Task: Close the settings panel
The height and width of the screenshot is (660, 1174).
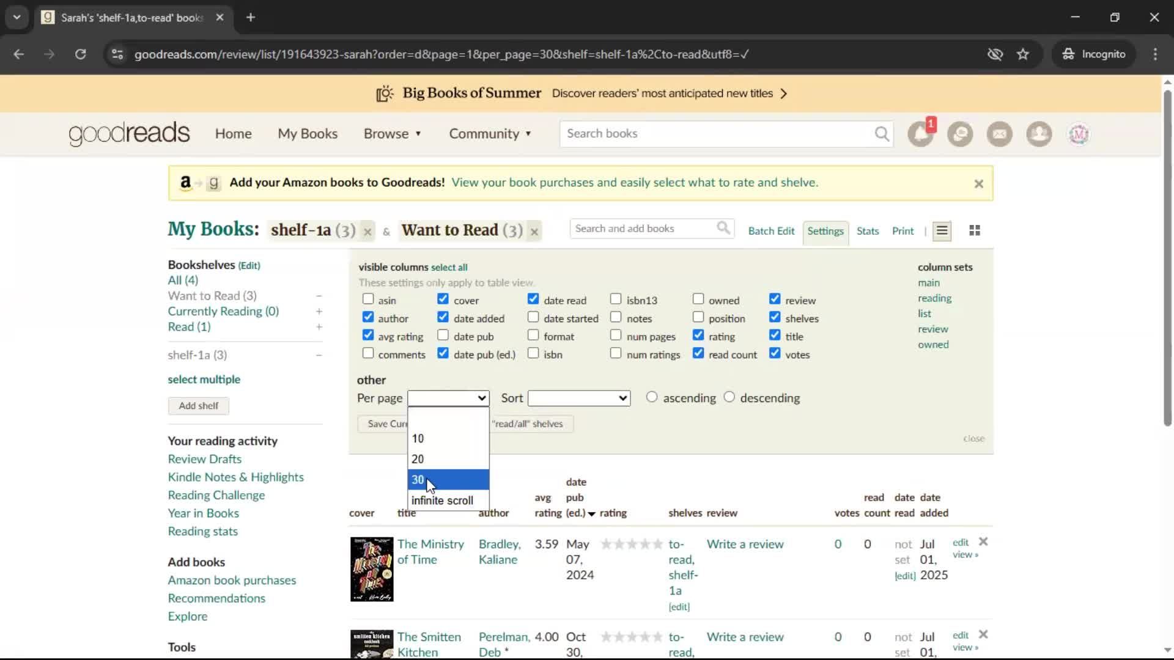Action: [973, 439]
